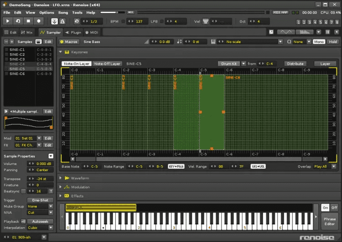Expand the Waveform section

point(61,178)
